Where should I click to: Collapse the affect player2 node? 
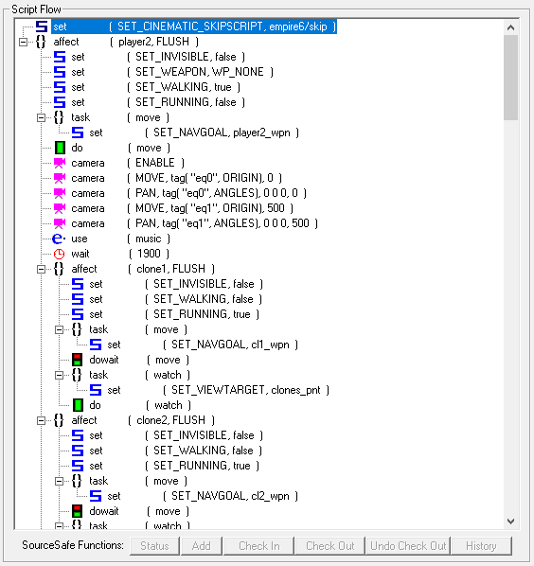pos(23,43)
